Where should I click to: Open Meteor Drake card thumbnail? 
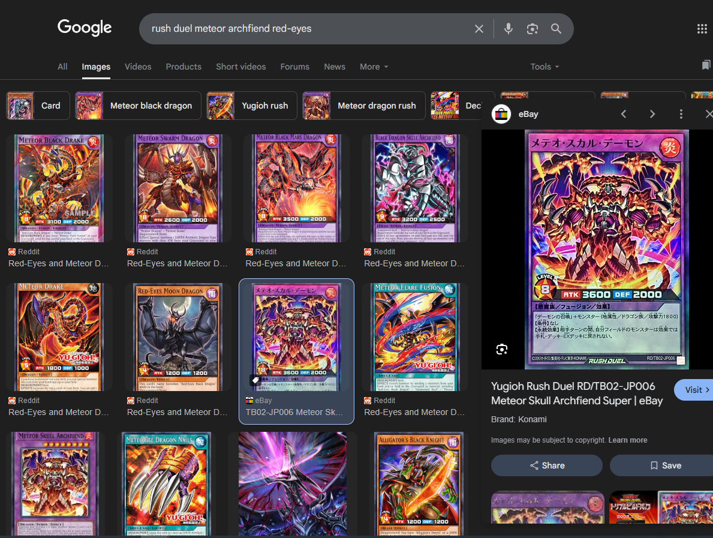click(59, 337)
